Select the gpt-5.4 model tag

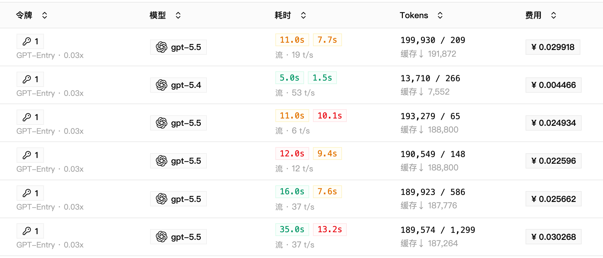pos(178,85)
